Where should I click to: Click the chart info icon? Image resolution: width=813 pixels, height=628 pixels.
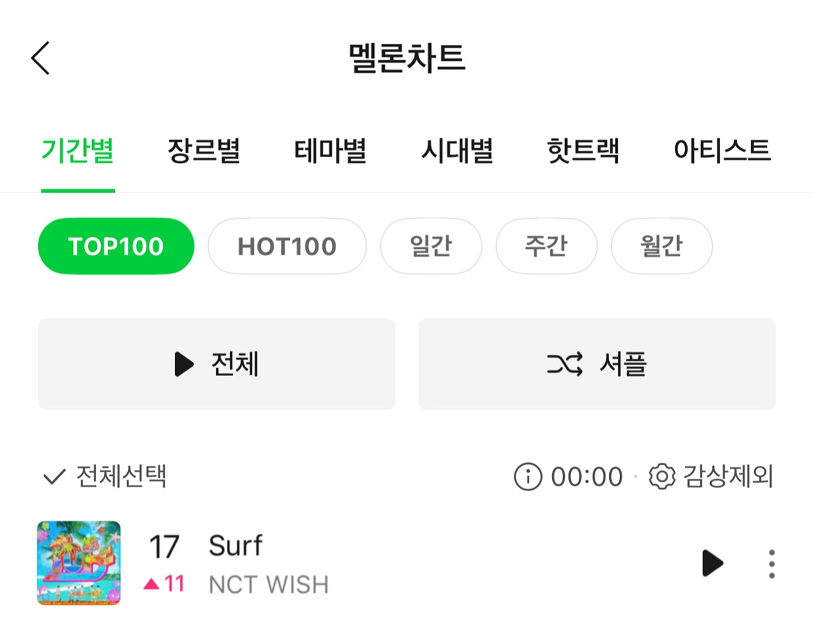(x=528, y=477)
